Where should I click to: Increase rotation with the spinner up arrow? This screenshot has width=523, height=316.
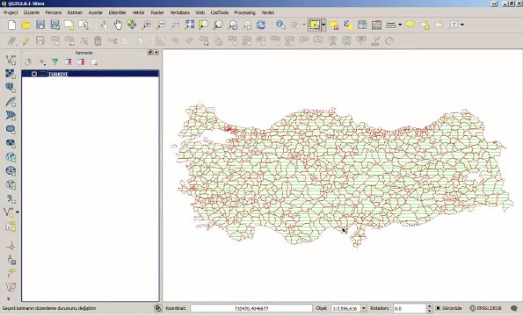point(429,306)
